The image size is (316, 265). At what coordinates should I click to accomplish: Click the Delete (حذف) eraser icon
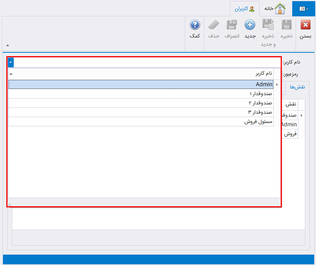(x=214, y=25)
